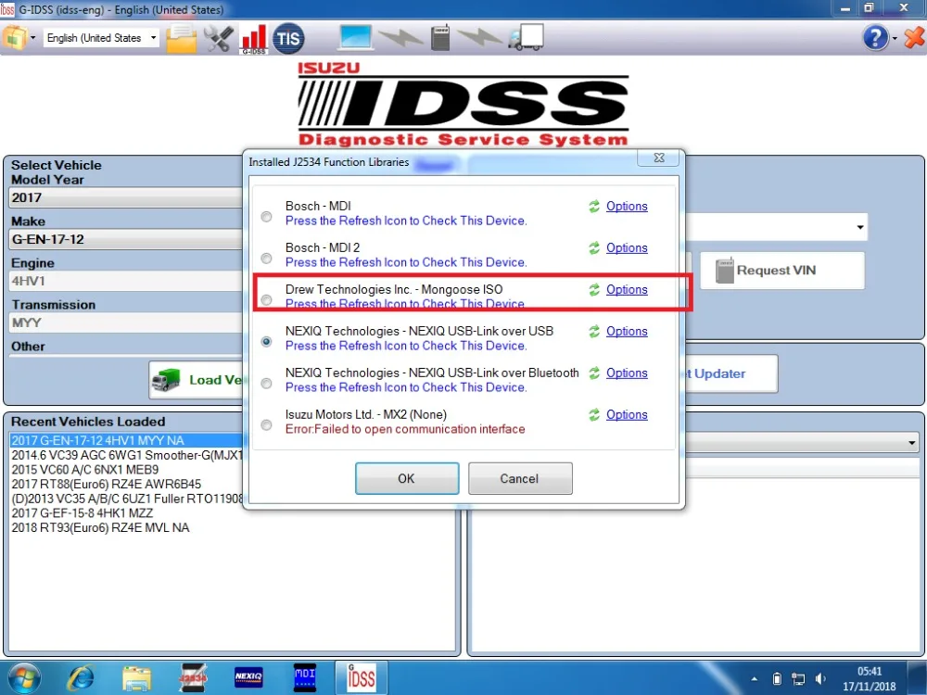This screenshot has height=695, width=927.
Task: Open the dropdown above Request VIN
Action: click(x=859, y=228)
